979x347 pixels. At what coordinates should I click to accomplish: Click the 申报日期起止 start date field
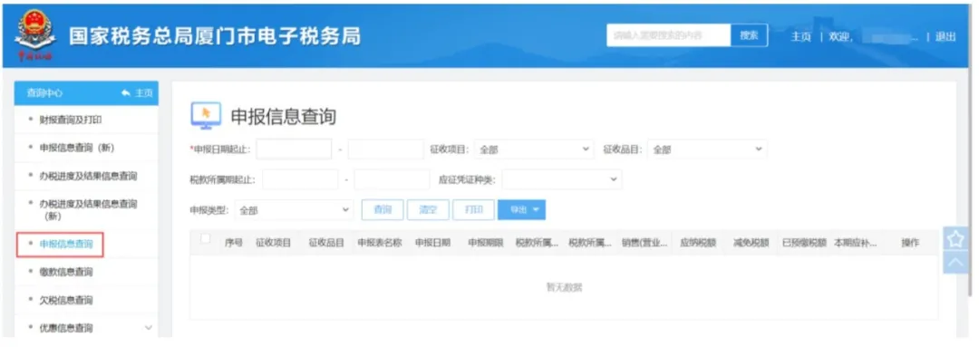(294, 149)
